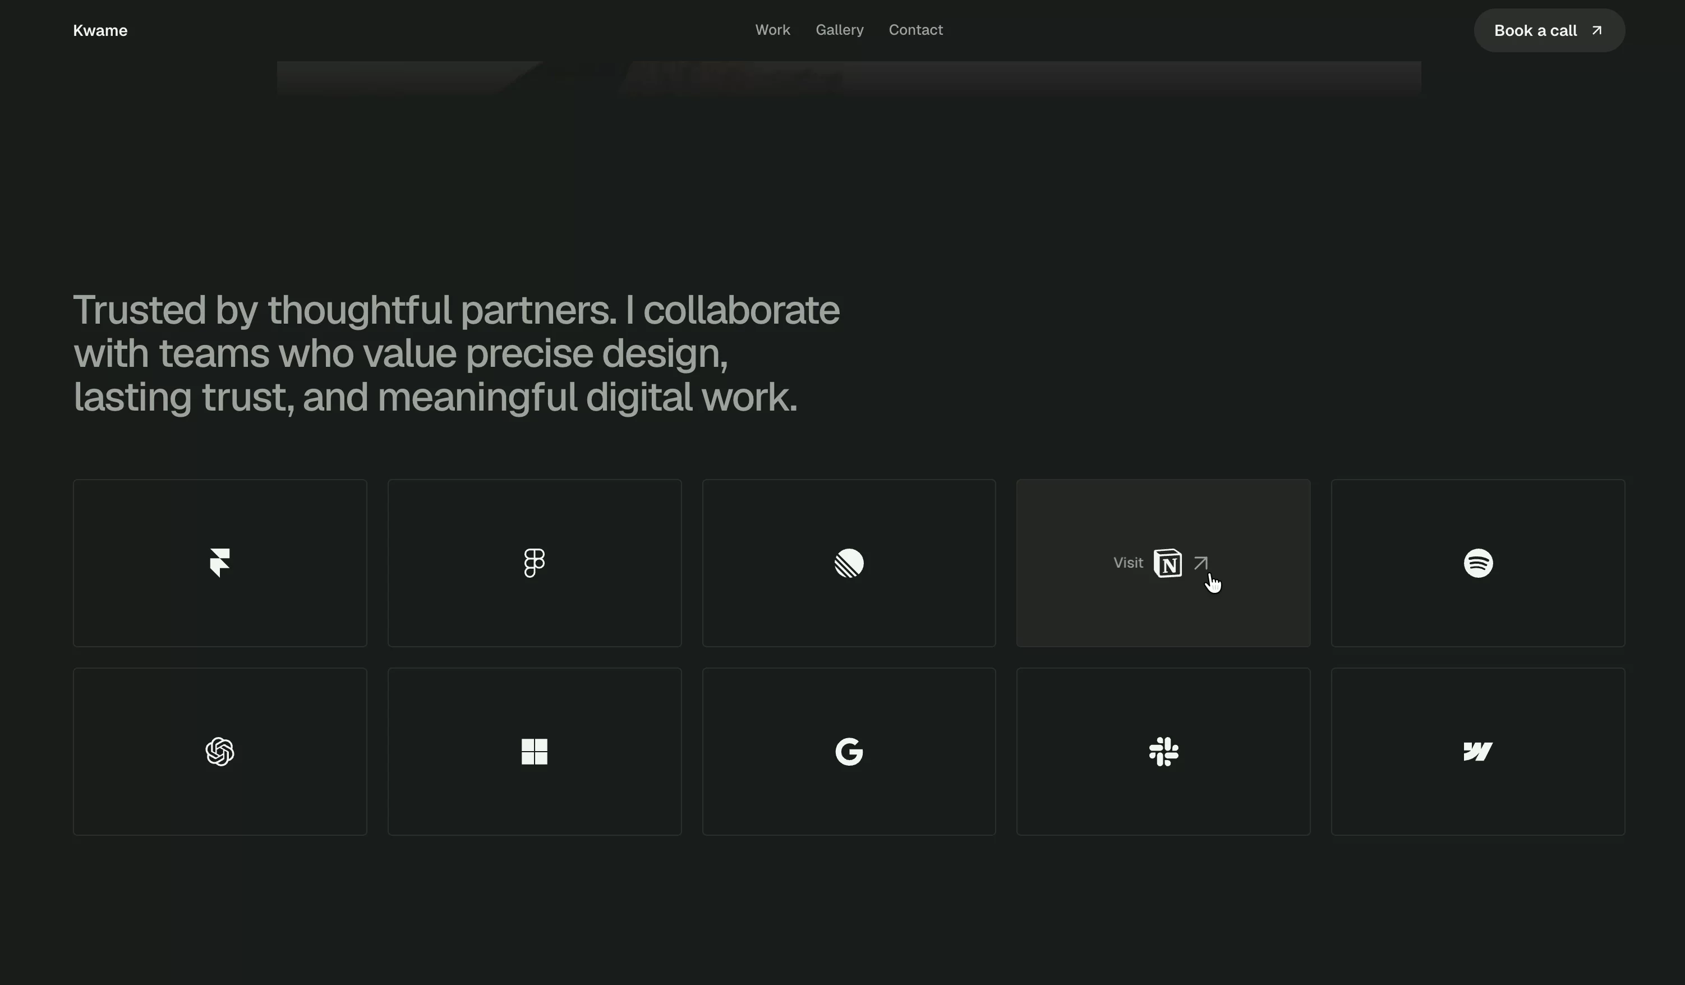This screenshot has width=1685, height=985.
Task: Click arrow icon beside Notion logo
Action: pos(1201,563)
